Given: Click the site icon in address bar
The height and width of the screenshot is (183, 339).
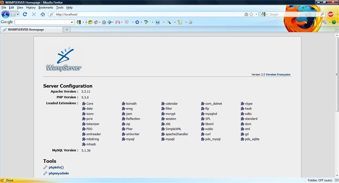Looking at the screenshot, I should (x=51, y=14).
